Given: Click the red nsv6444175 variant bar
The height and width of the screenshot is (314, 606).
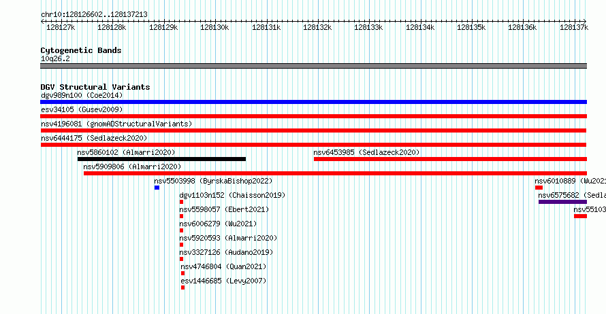Looking at the screenshot, I should click(x=313, y=145).
